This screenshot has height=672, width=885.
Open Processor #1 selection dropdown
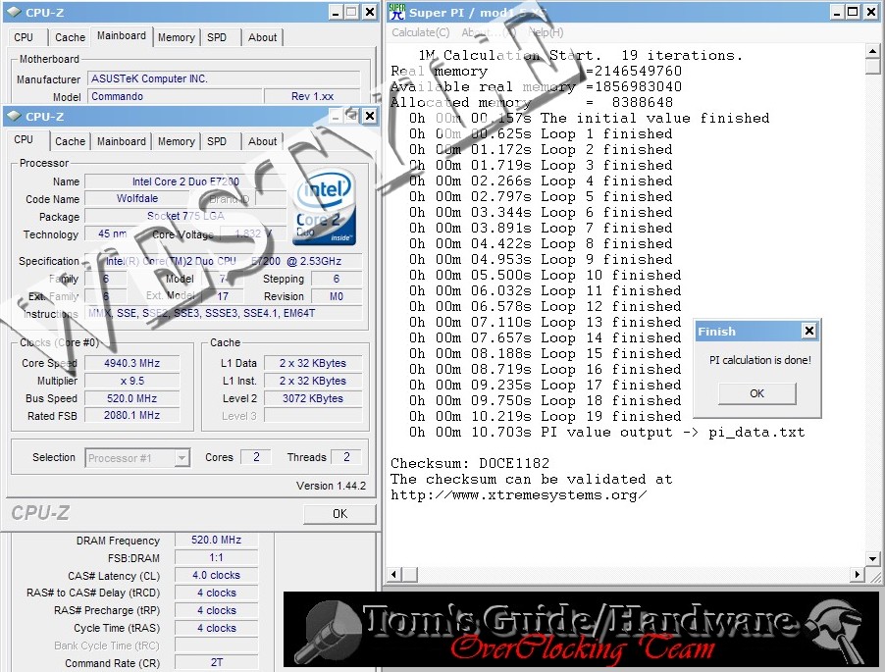click(182, 458)
